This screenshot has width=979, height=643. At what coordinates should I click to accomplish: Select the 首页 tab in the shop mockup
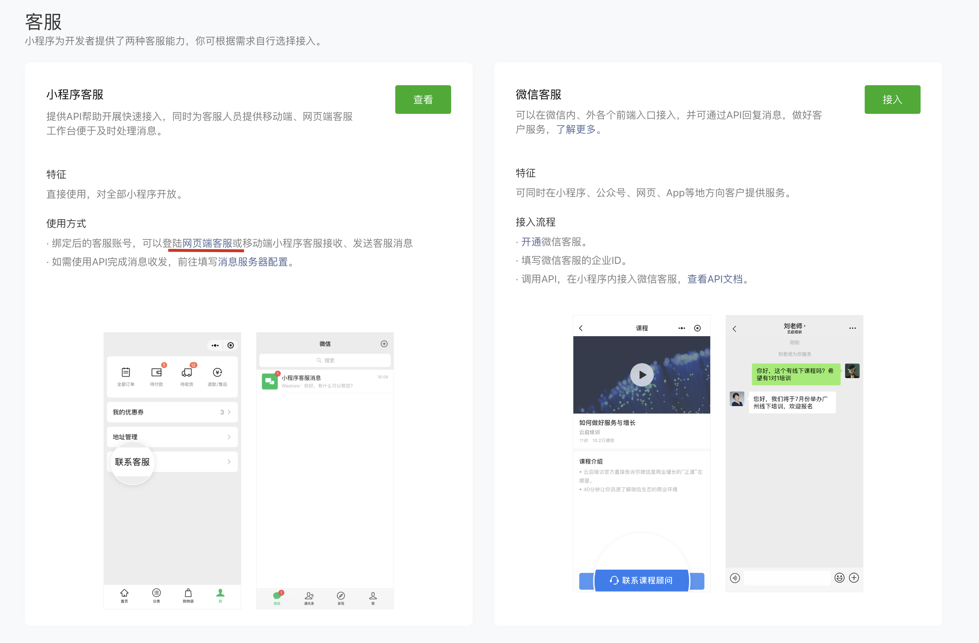point(124,596)
